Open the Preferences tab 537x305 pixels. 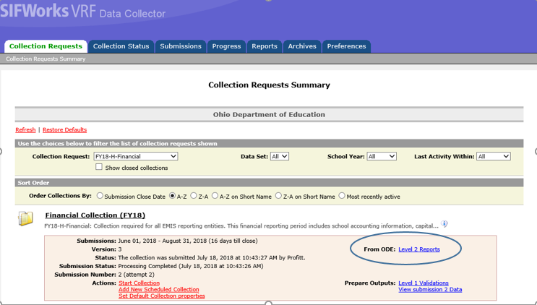[x=346, y=46]
